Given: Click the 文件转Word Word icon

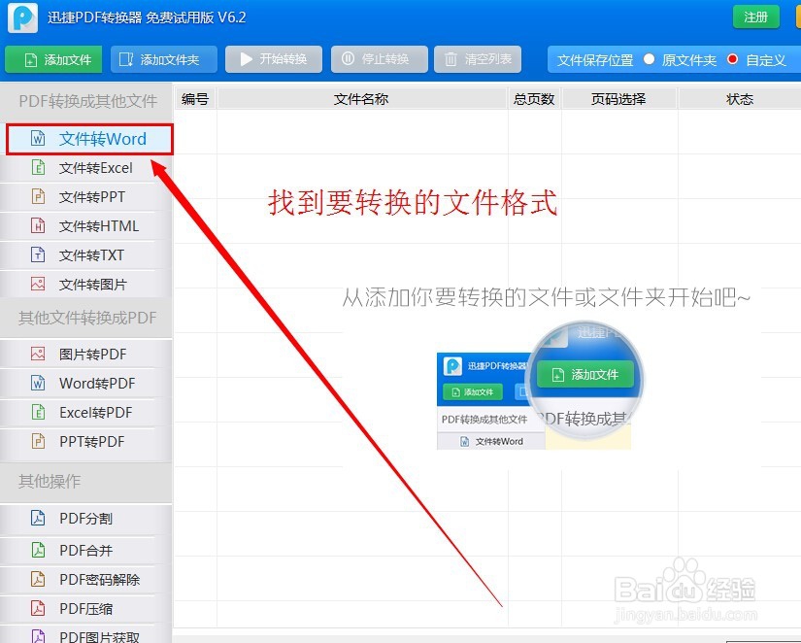Looking at the screenshot, I should (x=38, y=139).
